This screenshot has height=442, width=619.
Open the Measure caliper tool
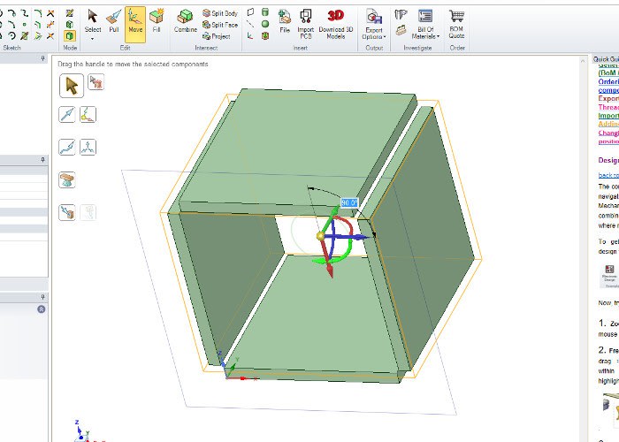[x=401, y=15]
